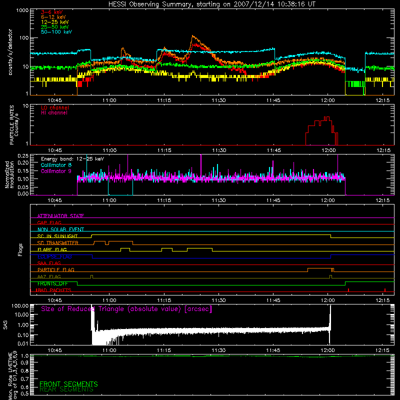The image size is (400, 400).
Task: Select the REAR SEGMENTS legend label
Action: [x=66, y=389]
